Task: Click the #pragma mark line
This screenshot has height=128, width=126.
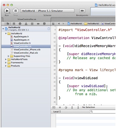Action: click(87, 70)
